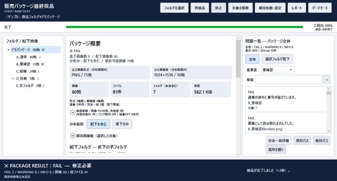The width and height of the screenshot is (337, 181).
Task: Select the B_要確認 13枚 folder
Action: (x=30, y=64)
